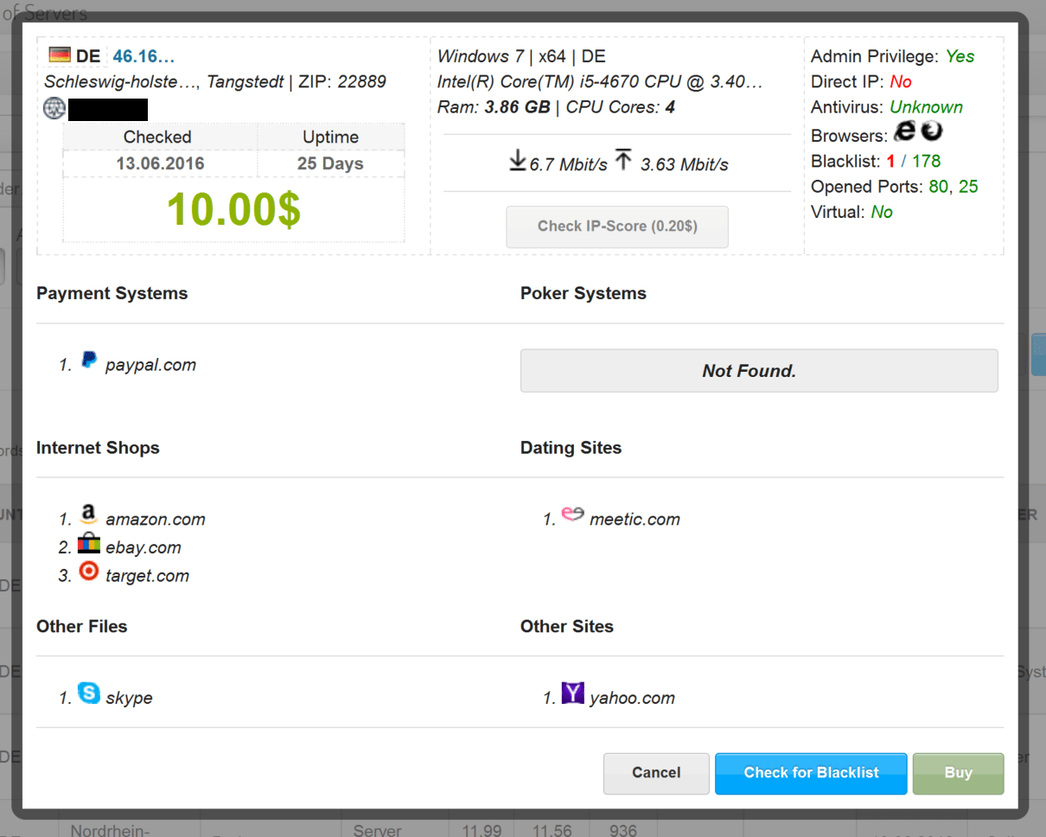The height and width of the screenshot is (837, 1046).
Task: Open the 46.16… IP address link
Action: click(144, 56)
